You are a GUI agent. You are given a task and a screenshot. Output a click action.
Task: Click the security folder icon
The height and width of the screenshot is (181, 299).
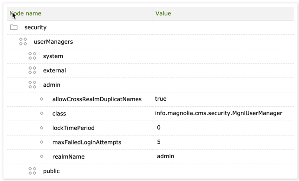click(14, 27)
